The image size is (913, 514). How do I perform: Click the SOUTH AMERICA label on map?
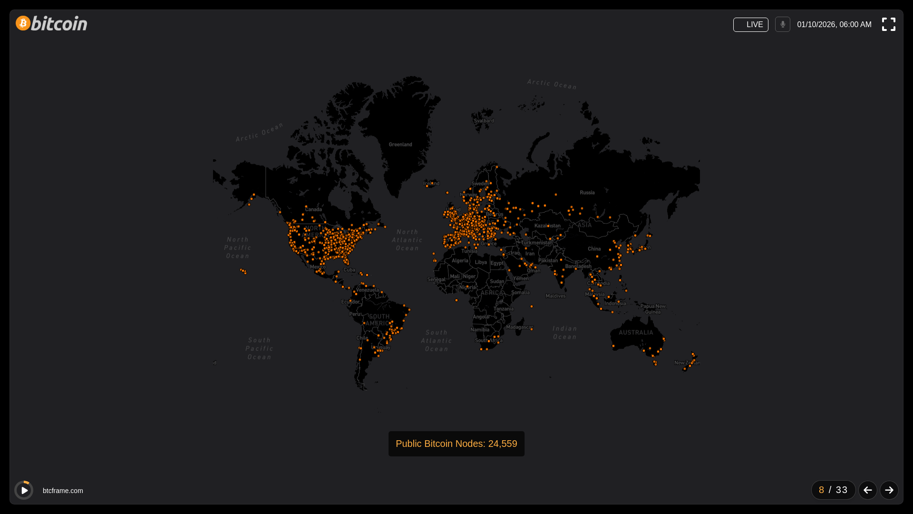(x=379, y=320)
